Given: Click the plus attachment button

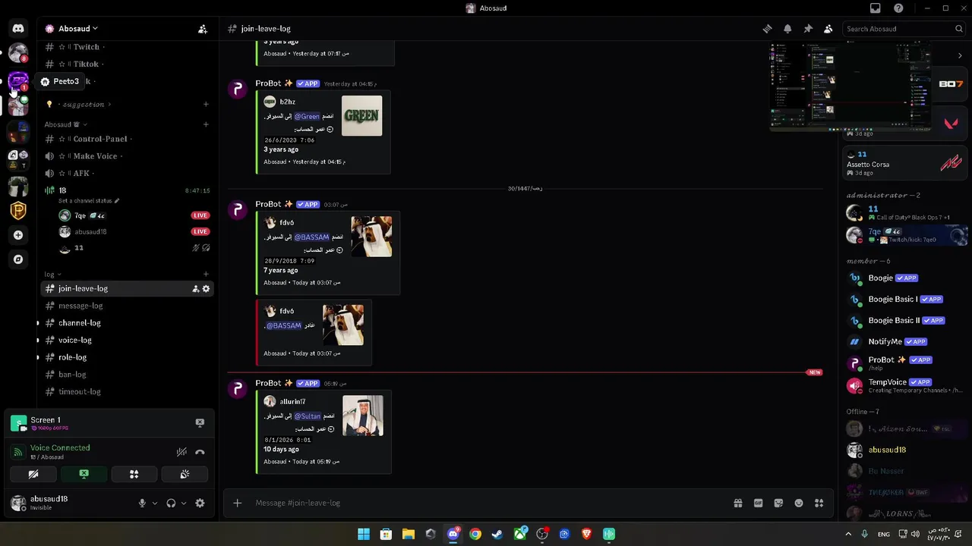Looking at the screenshot, I should pyautogui.click(x=237, y=503).
